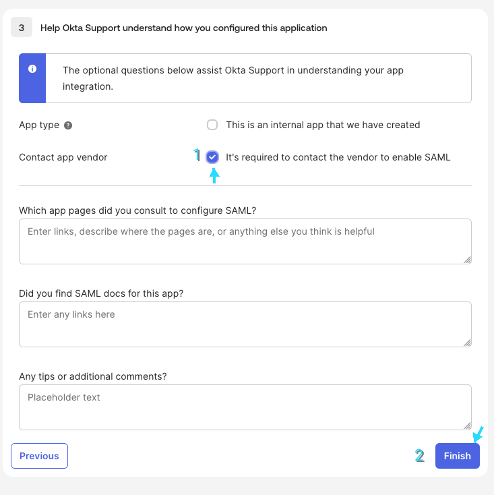Viewport: 494px width, 495px height.
Task: Click the step 3 number badge
Action: pyautogui.click(x=22, y=28)
